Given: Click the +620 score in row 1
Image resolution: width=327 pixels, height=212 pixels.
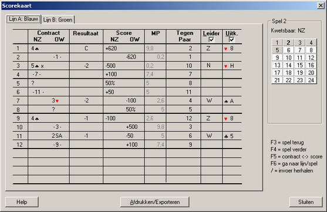Looking at the screenshot, I should tap(111, 48).
